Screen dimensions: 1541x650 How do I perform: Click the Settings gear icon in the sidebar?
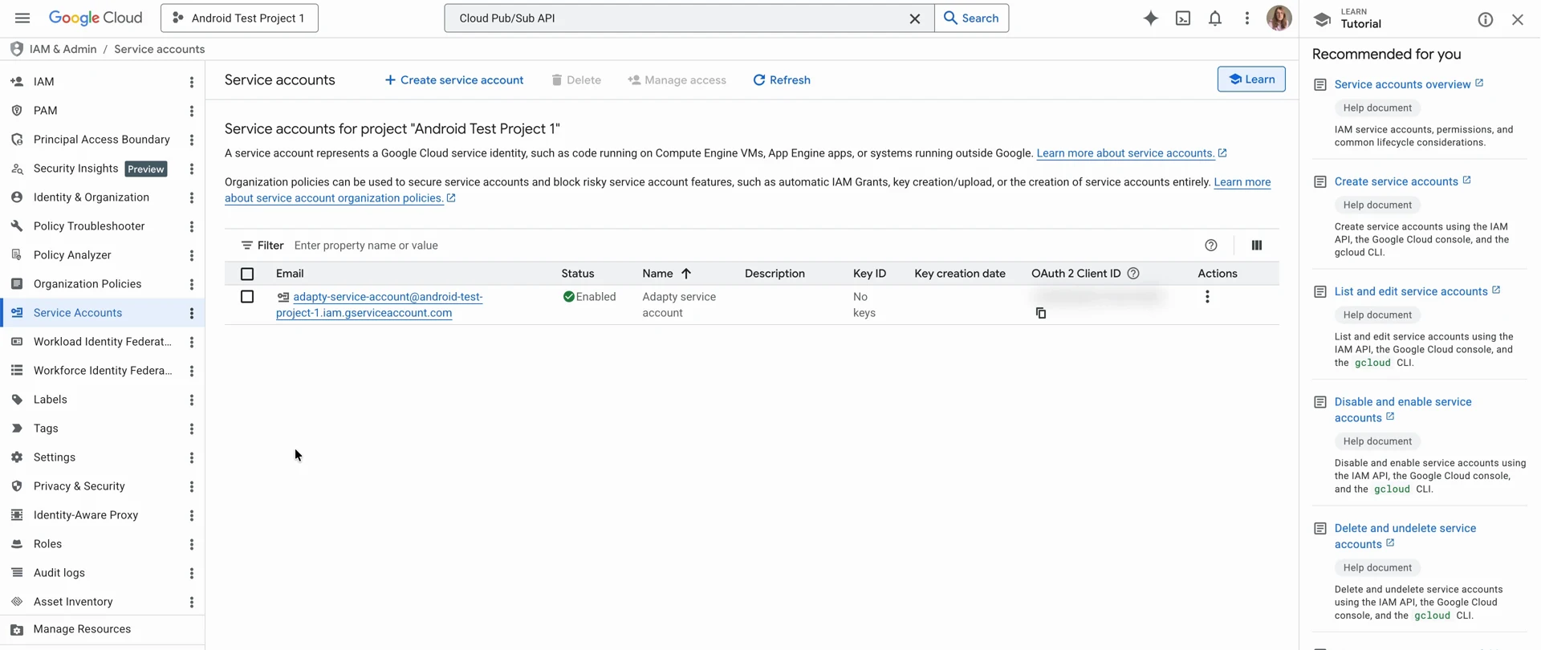click(x=17, y=457)
